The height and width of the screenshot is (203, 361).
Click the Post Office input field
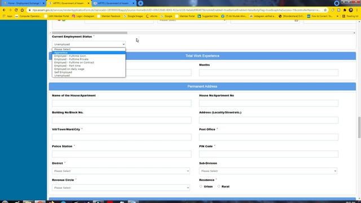(268, 137)
